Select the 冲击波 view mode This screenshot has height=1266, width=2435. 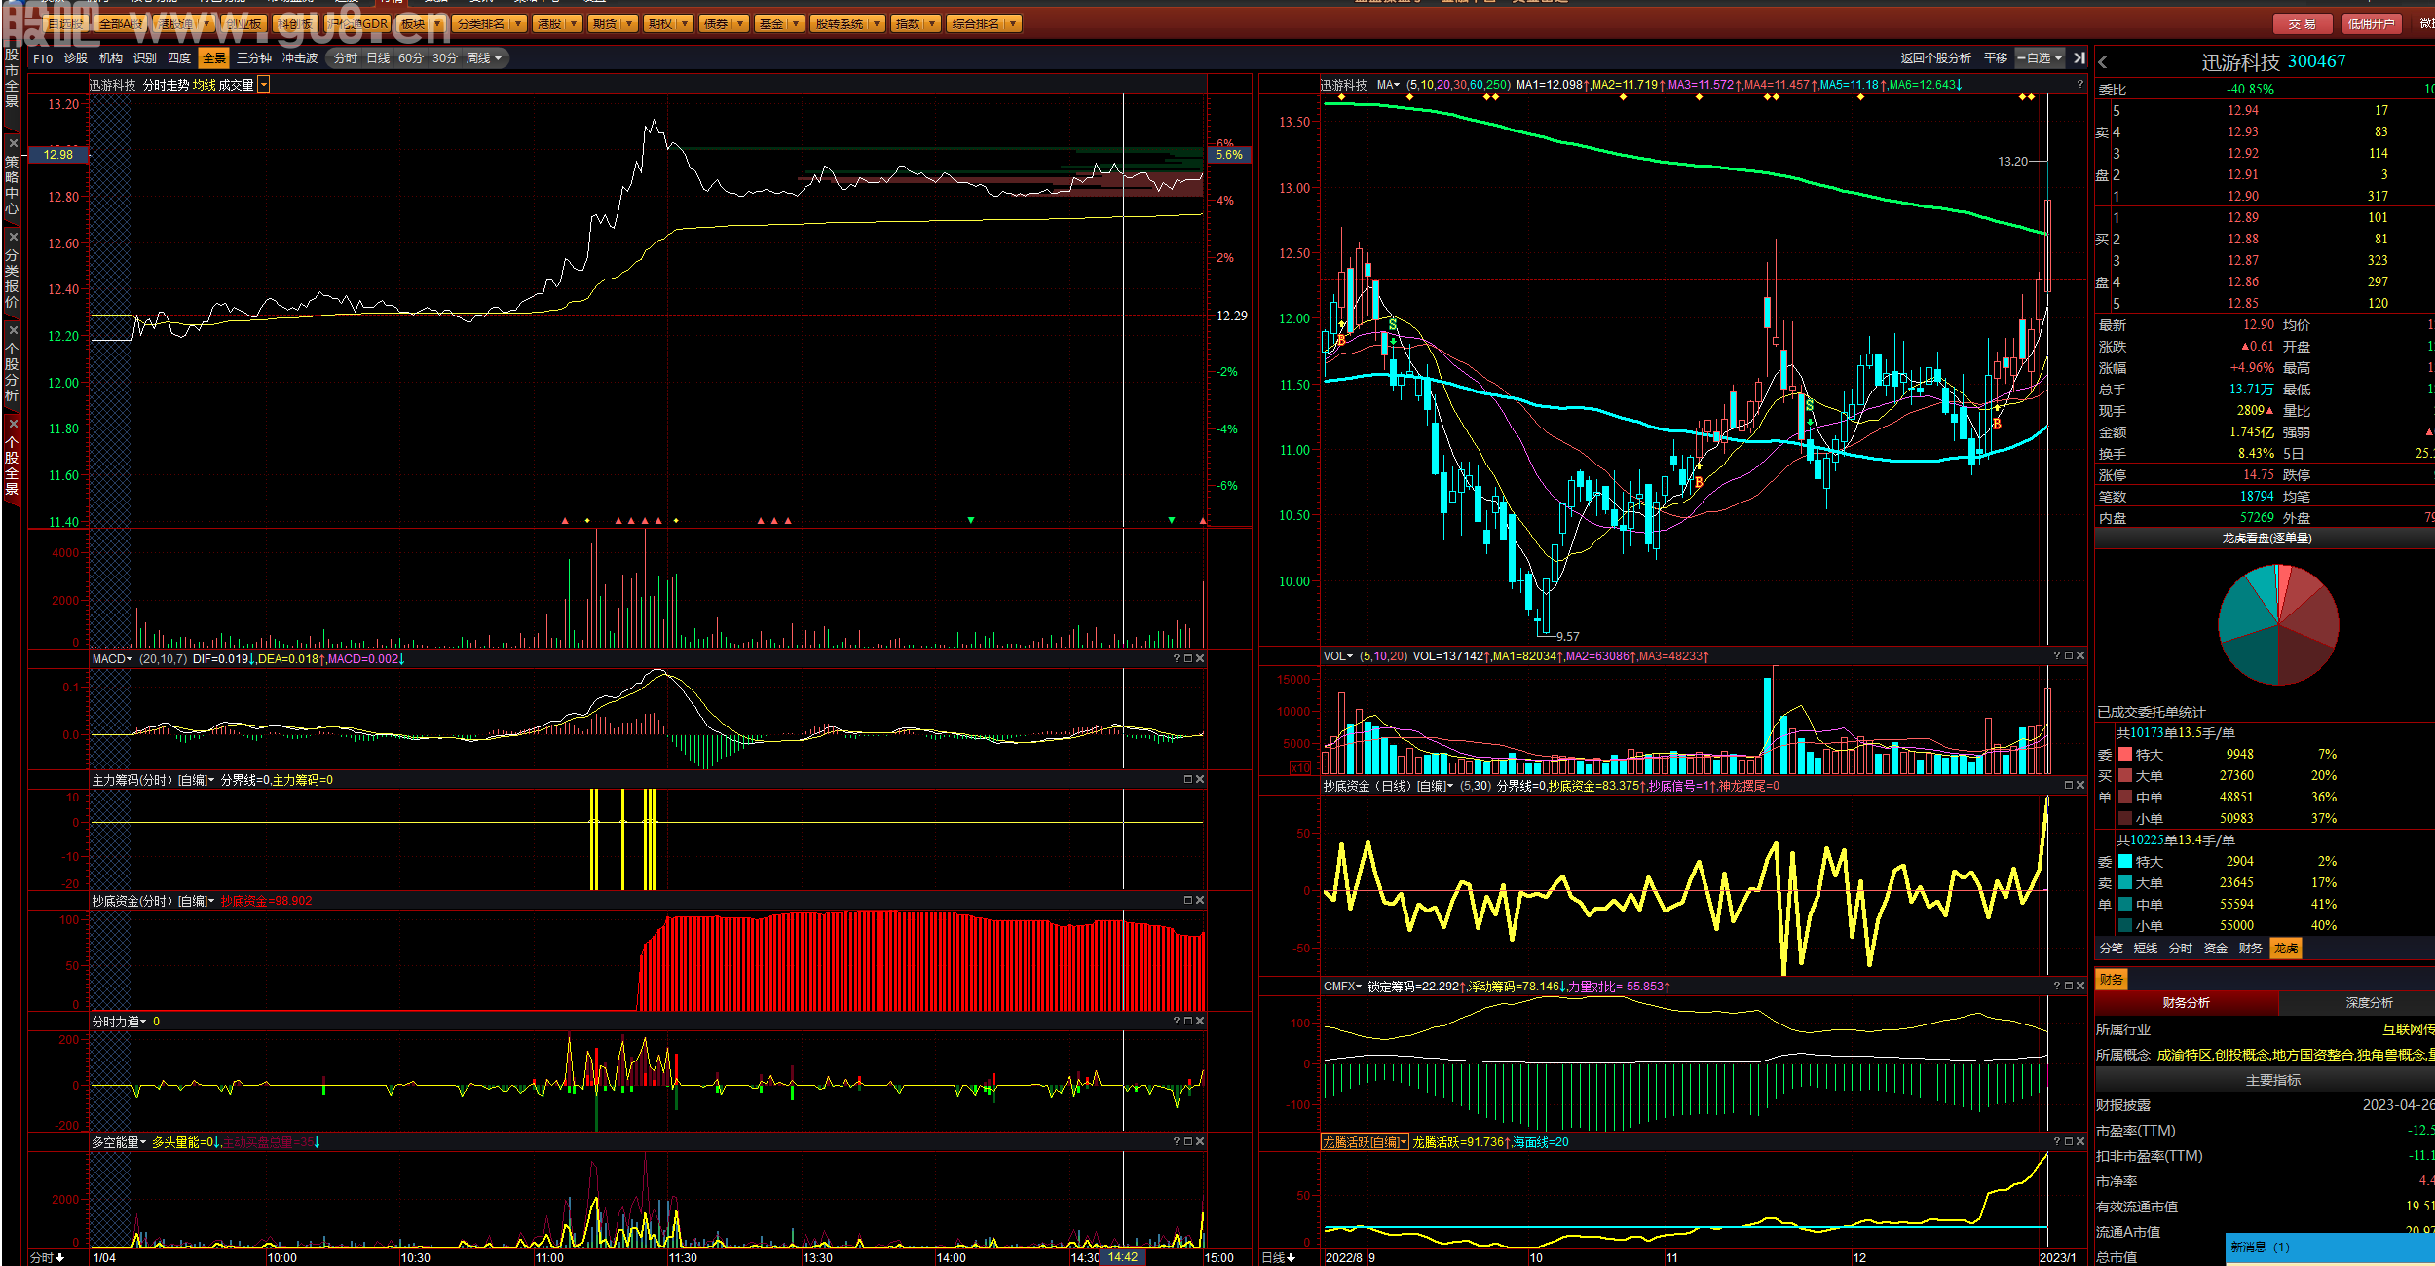(300, 58)
